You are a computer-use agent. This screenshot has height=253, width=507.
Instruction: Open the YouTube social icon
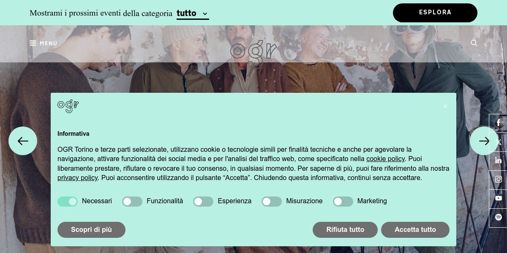click(499, 198)
